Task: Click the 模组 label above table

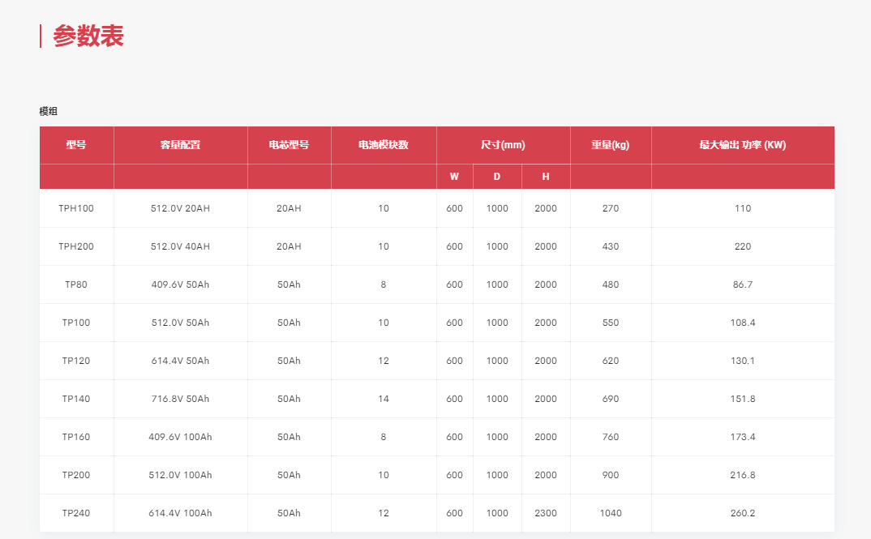Action: click(x=49, y=111)
